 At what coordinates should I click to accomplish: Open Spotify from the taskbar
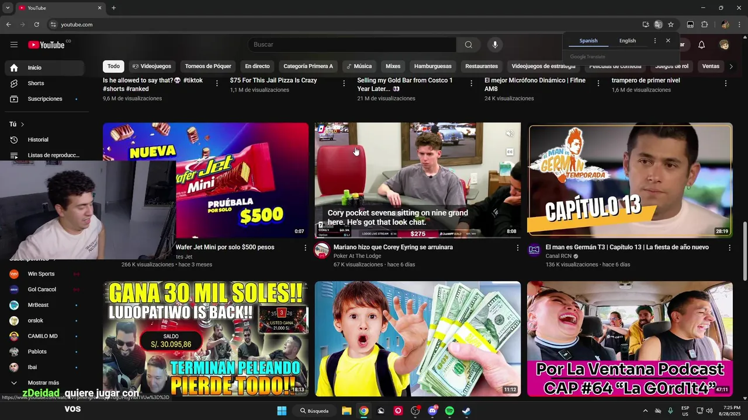449,411
